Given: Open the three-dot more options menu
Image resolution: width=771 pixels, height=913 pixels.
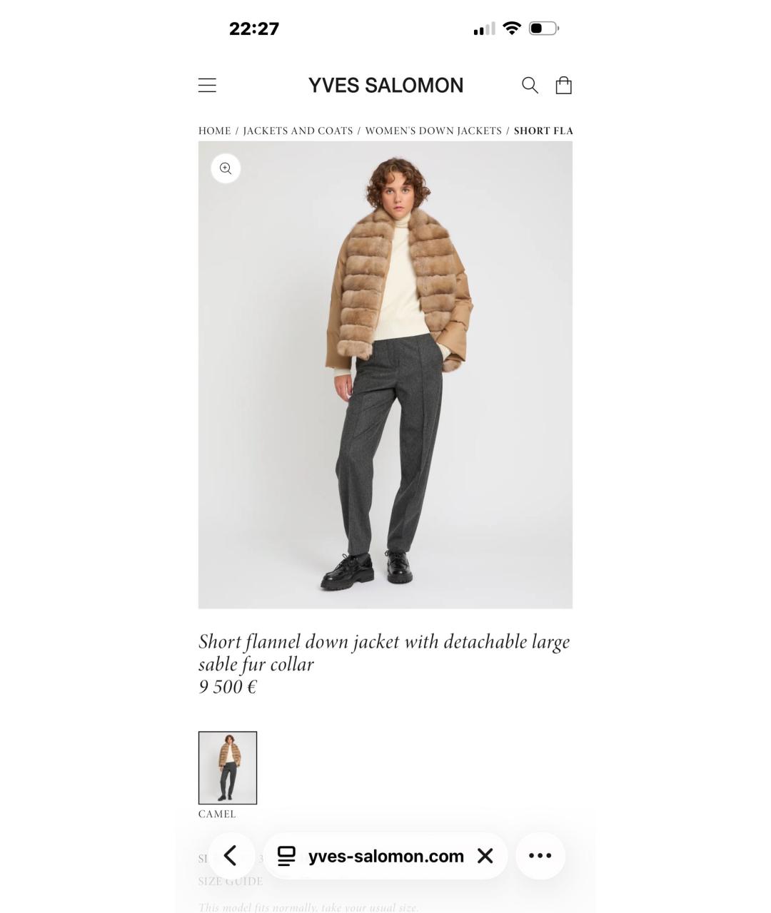Looking at the screenshot, I should pyautogui.click(x=540, y=855).
